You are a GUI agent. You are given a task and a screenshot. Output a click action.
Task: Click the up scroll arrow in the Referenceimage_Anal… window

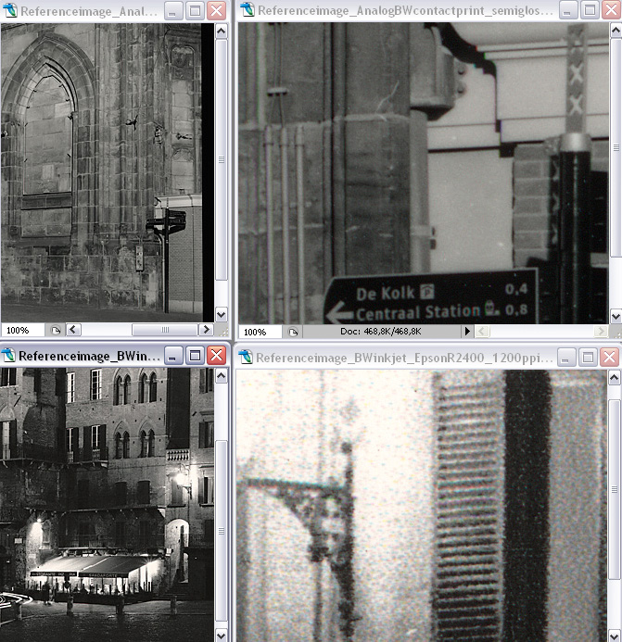coord(222,31)
